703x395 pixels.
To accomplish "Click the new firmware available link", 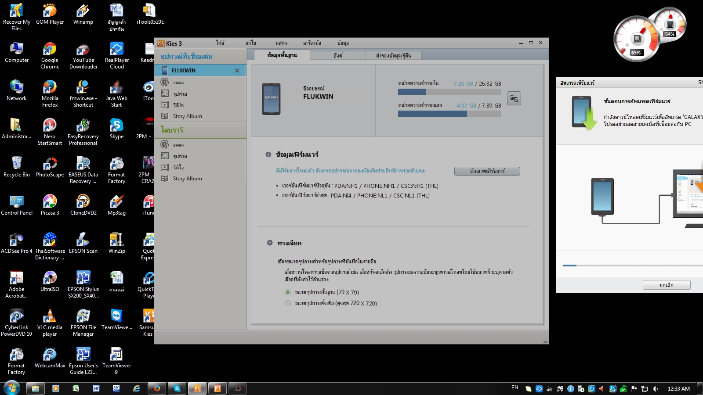I will [x=350, y=171].
